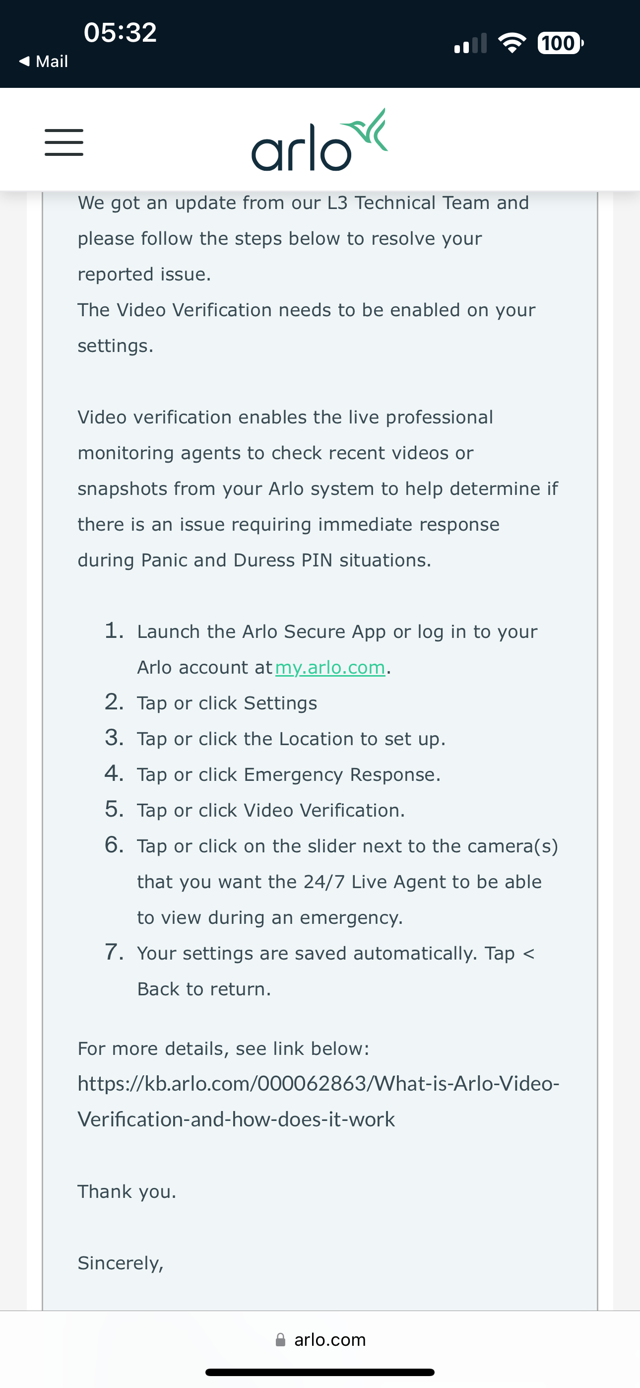
Task: Tap step 3 Location setup instruction
Action: [x=291, y=739]
